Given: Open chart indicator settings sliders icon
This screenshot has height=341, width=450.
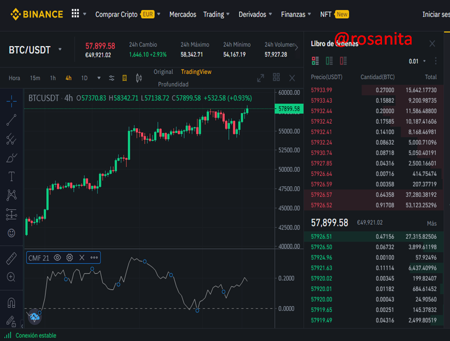Looking at the screenshot, I should [x=112, y=78].
